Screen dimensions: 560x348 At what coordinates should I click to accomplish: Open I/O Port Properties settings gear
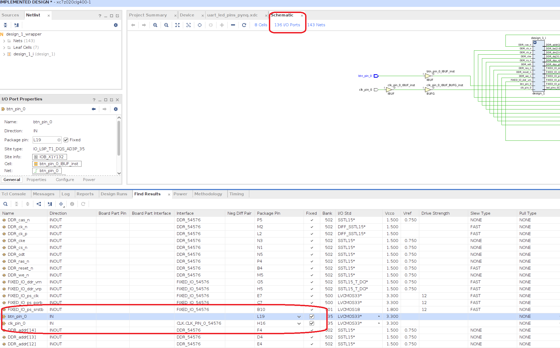[x=116, y=109]
